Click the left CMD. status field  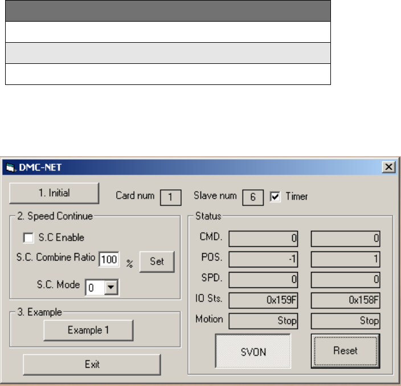(x=263, y=238)
